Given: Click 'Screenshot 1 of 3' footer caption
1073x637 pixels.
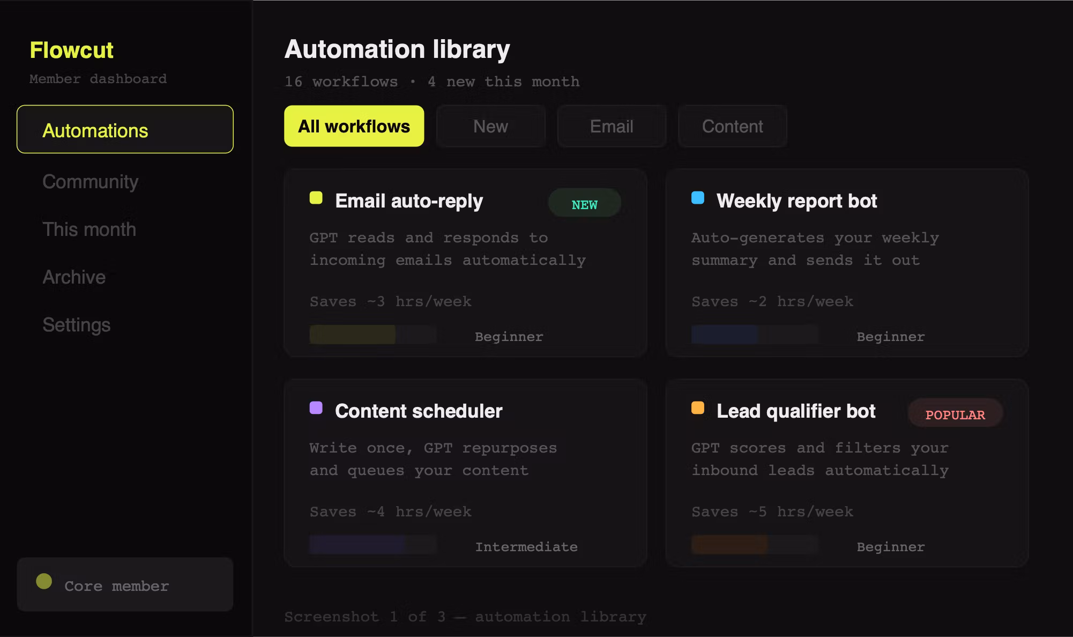Looking at the screenshot, I should 465,617.
